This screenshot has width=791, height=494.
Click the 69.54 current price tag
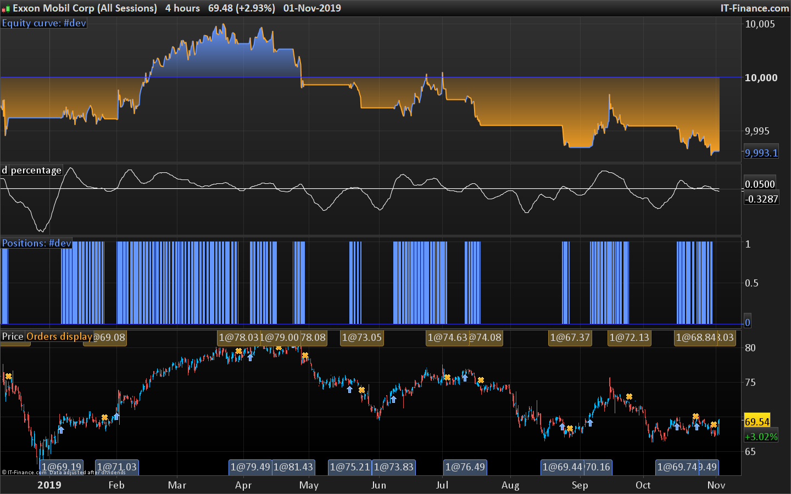(x=757, y=422)
